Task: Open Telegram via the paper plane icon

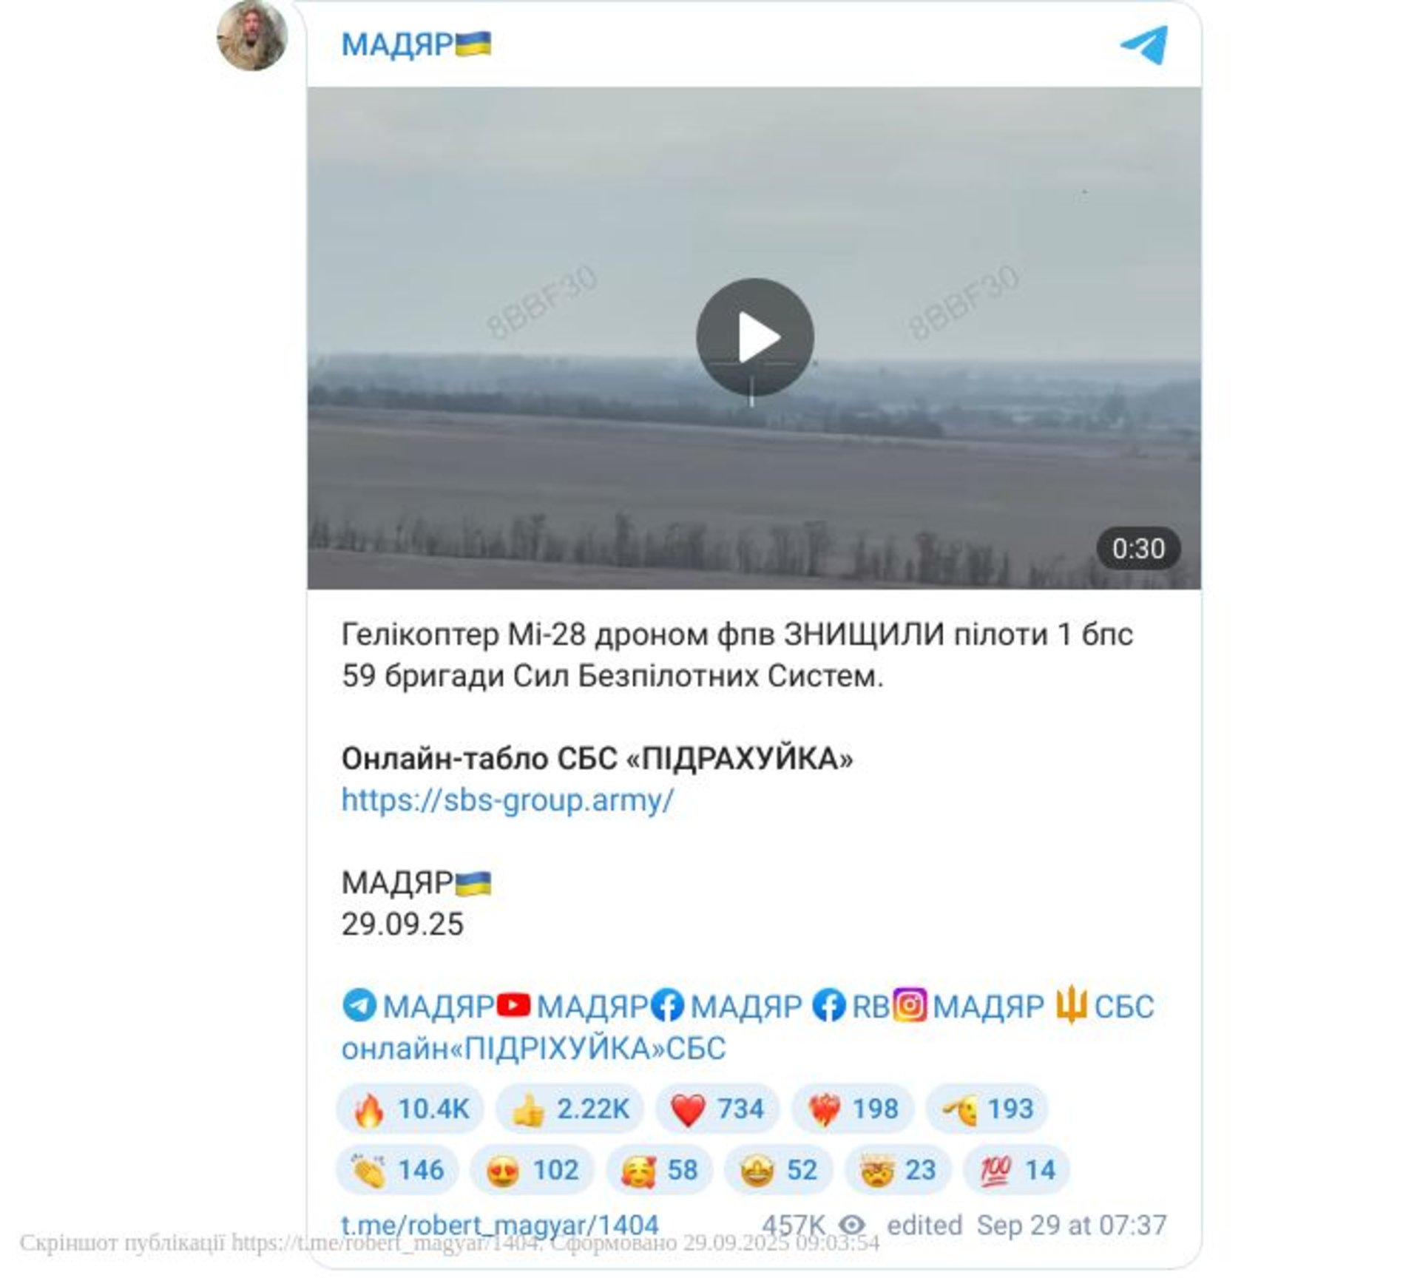Action: [1143, 44]
